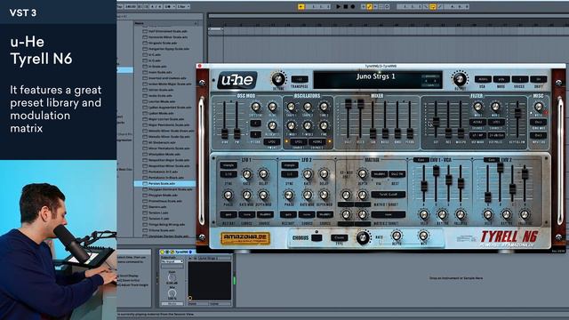Viewport: 569px width, 320px height.
Task: Toggle the TyrellN6 device activator
Action: tap(162, 252)
